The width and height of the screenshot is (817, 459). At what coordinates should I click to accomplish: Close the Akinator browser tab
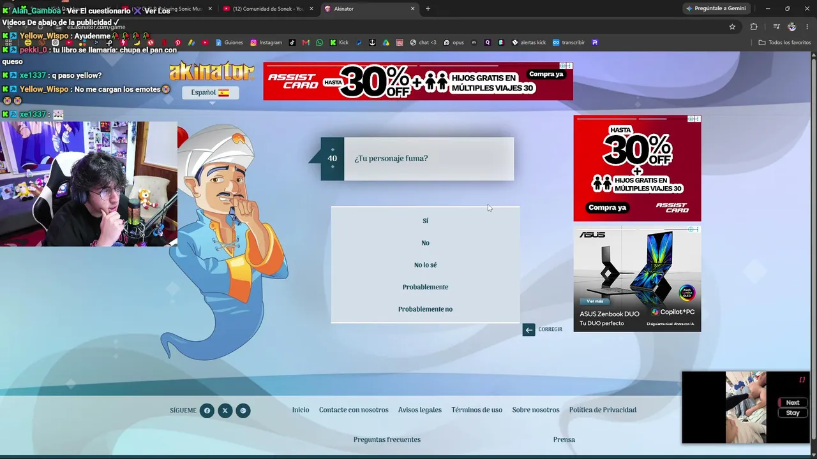(x=412, y=9)
